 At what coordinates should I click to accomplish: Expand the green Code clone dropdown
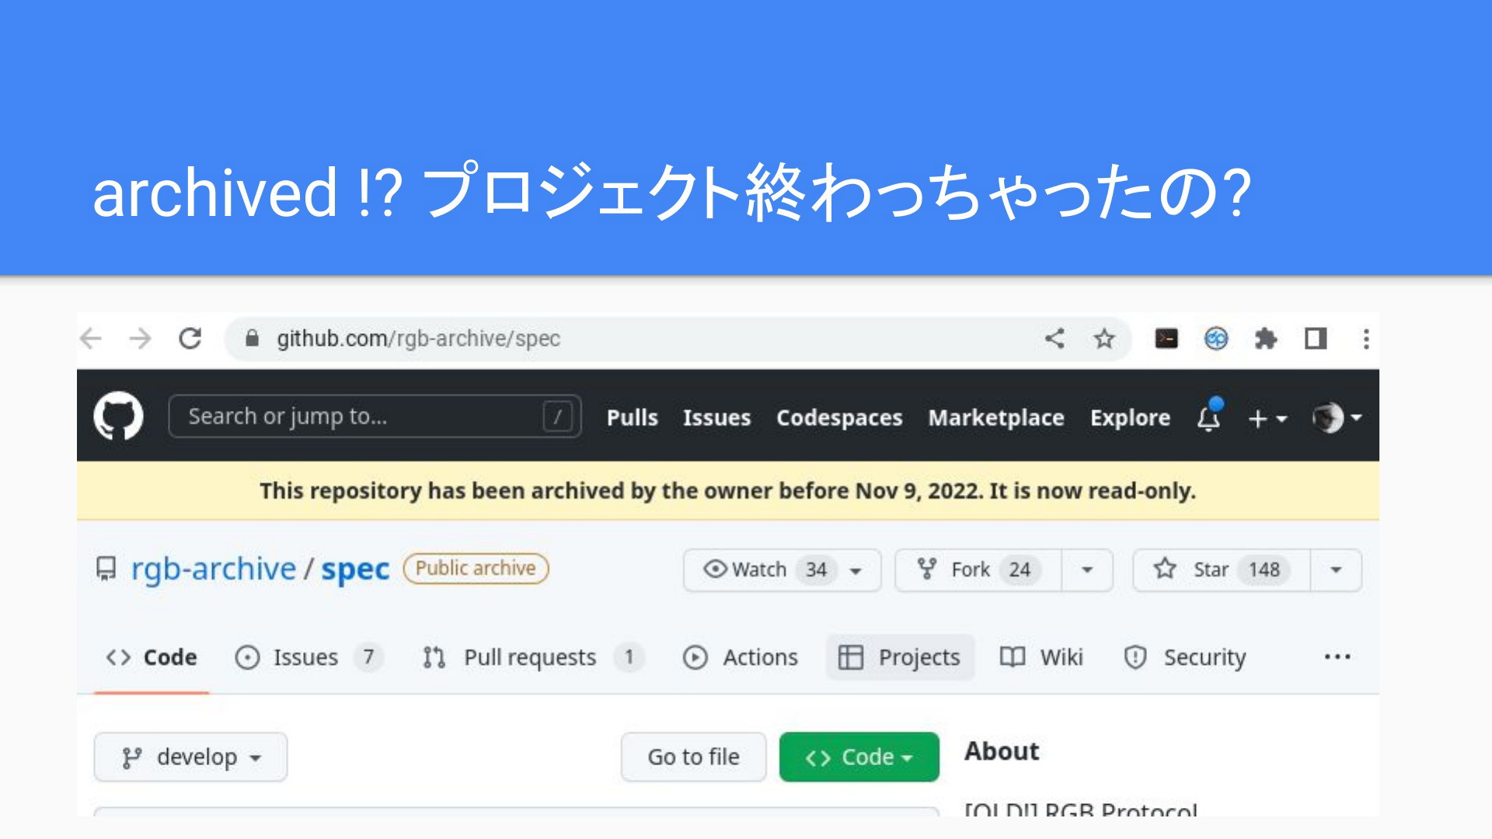[859, 757]
